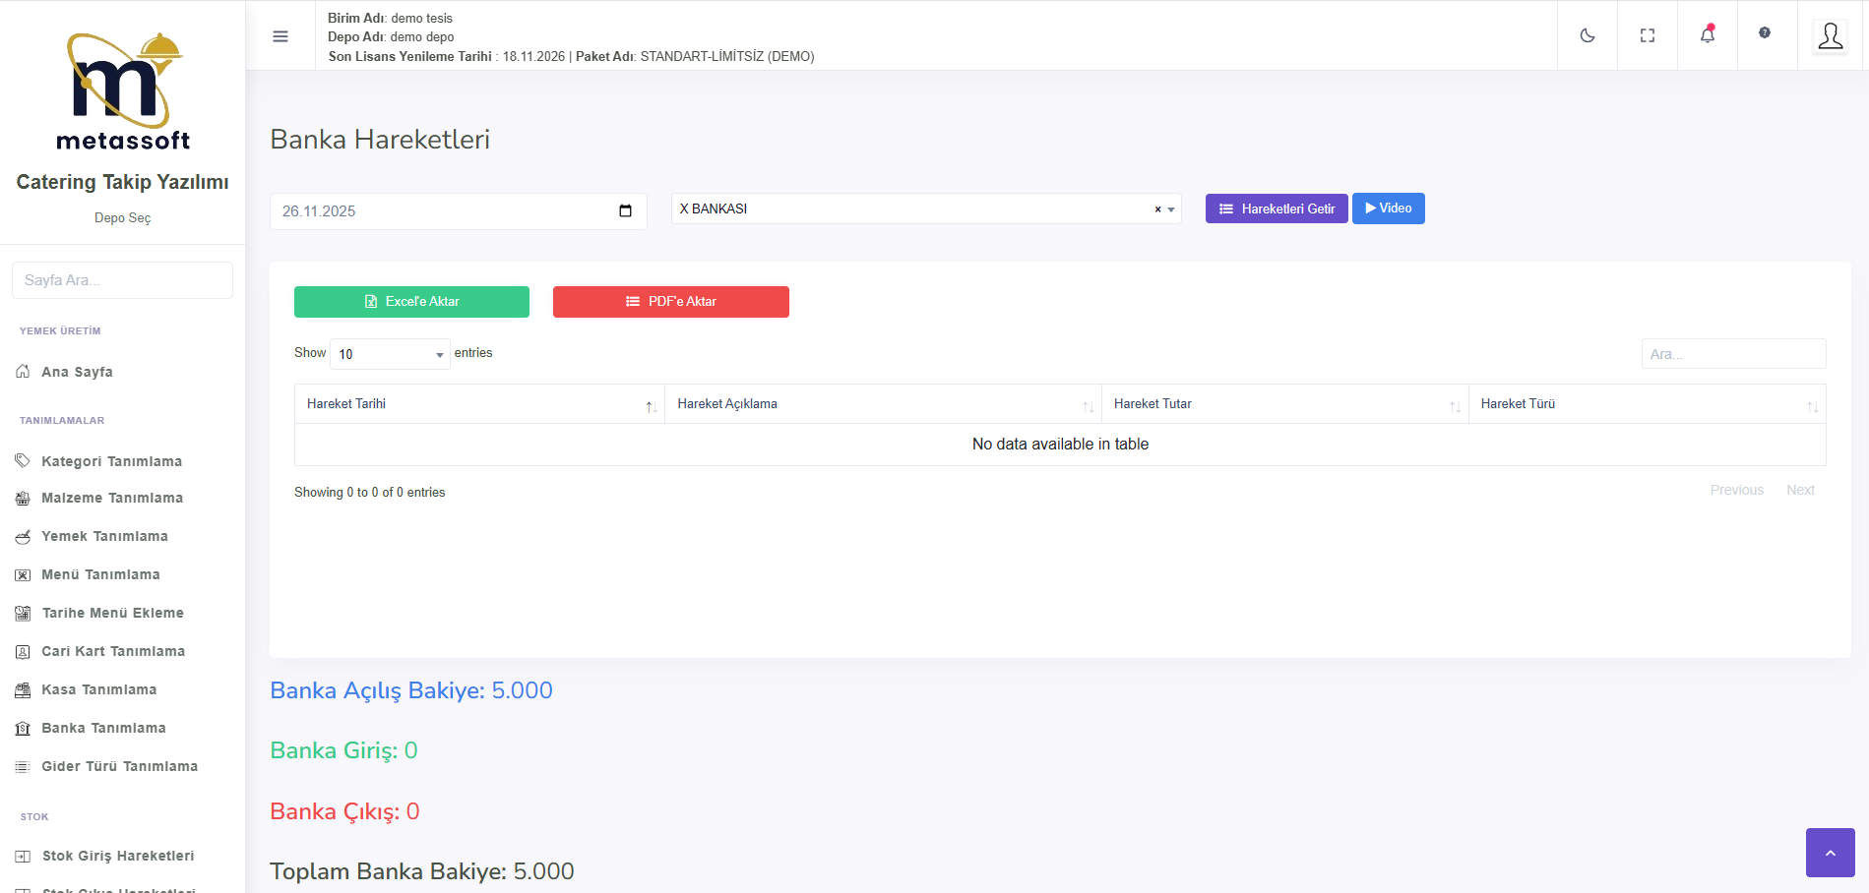Click the scroll-to-top arrow button
This screenshot has width=1869, height=893.
point(1830,853)
